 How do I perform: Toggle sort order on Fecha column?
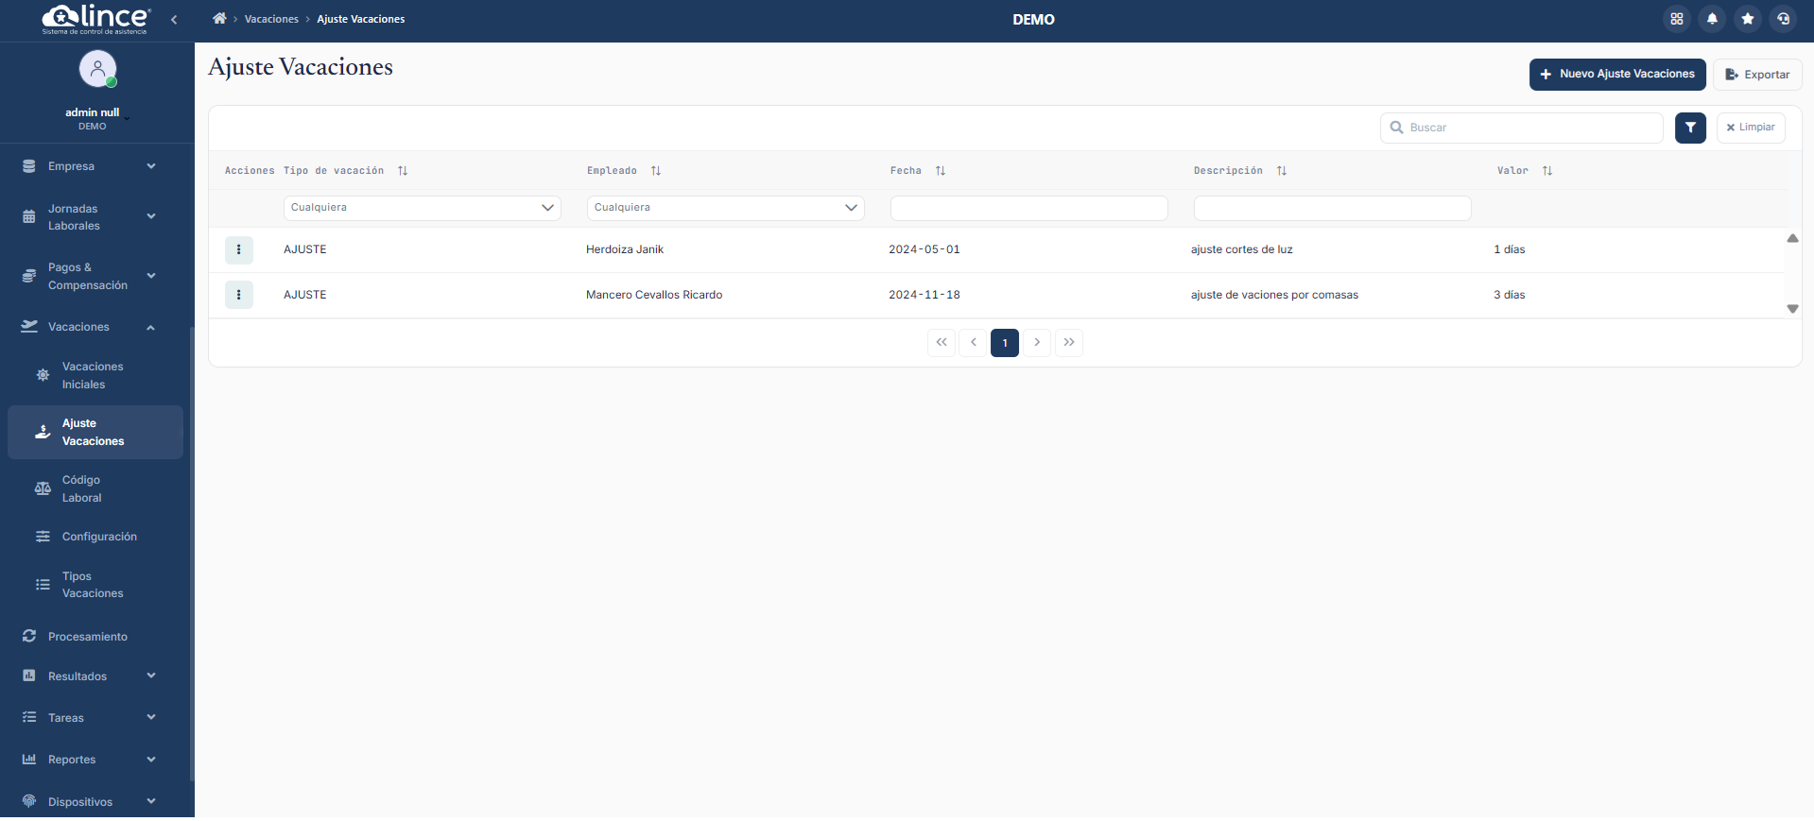(941, 171)
